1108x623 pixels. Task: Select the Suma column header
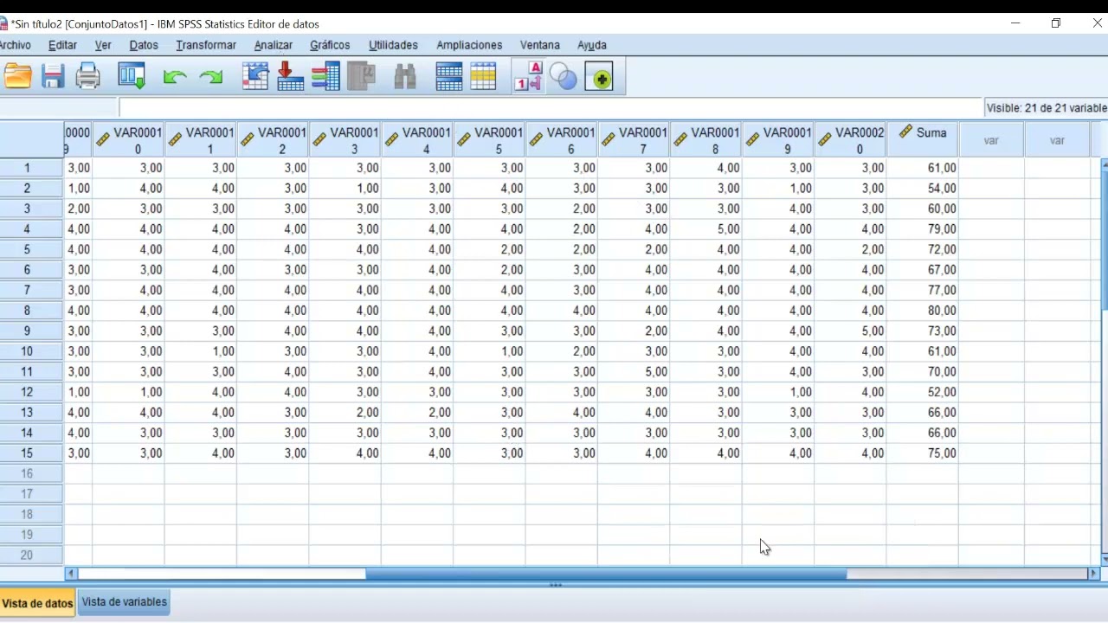pyautogui.click(x=922, y=139)
